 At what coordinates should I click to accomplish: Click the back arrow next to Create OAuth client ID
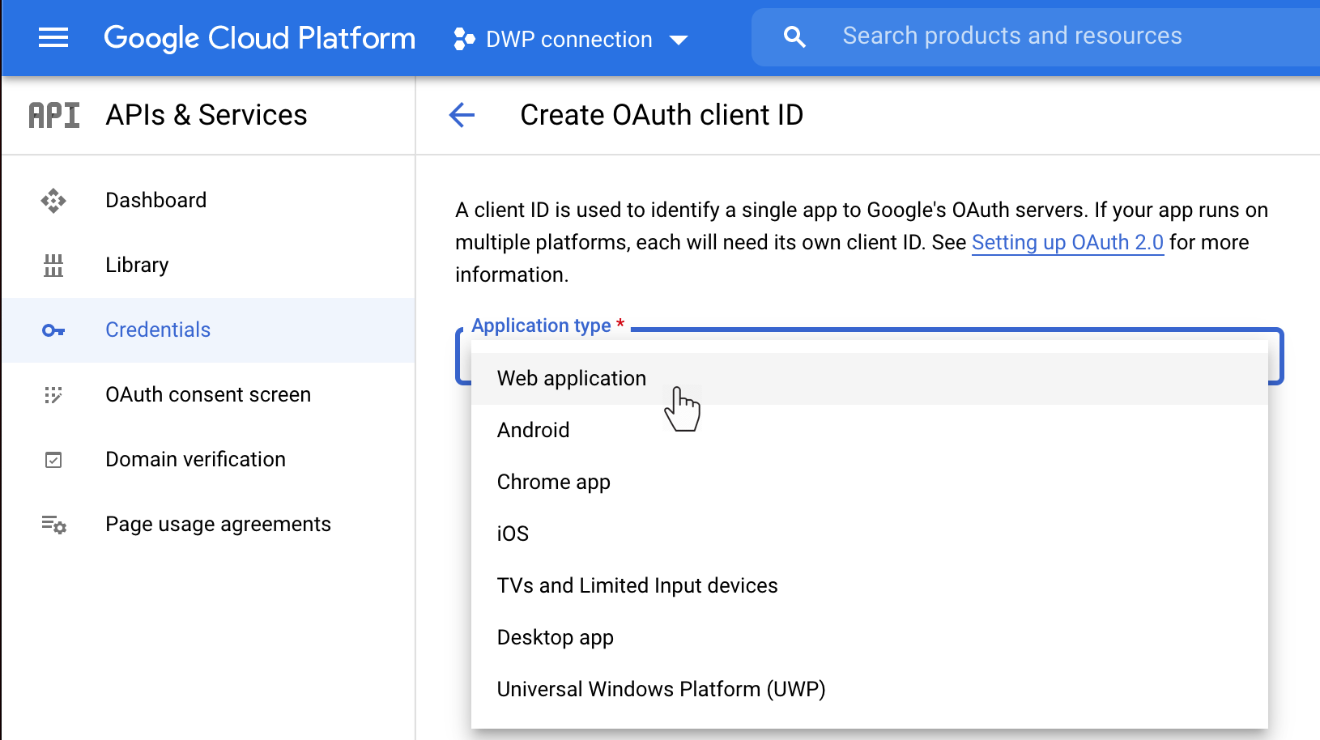461,115
